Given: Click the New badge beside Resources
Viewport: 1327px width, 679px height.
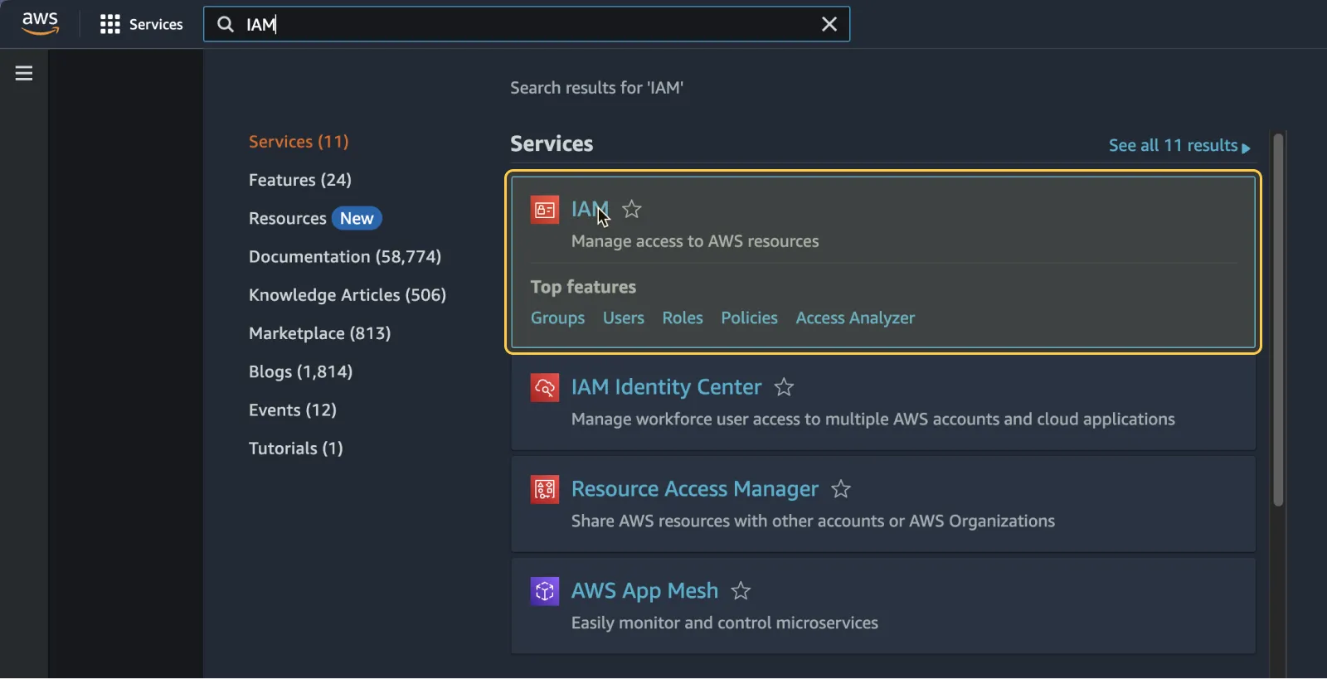Looking at the screenshot, I should pyautogui.click(x=357, y=219).
